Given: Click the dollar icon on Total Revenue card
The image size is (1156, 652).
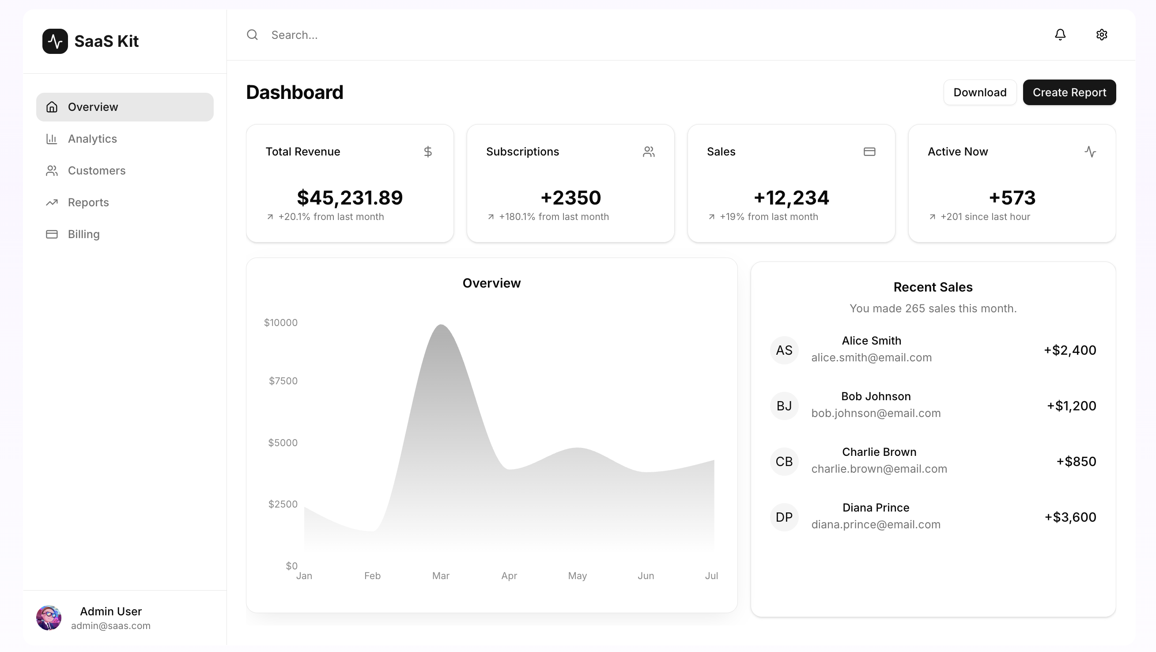Looking at the screenshot, I should click(x=429, y=152).
